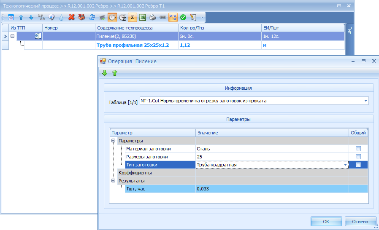379x230 pixels.
Task: Tick the Общий checkbox for Размеры заготовки
Action: [358, 157]
